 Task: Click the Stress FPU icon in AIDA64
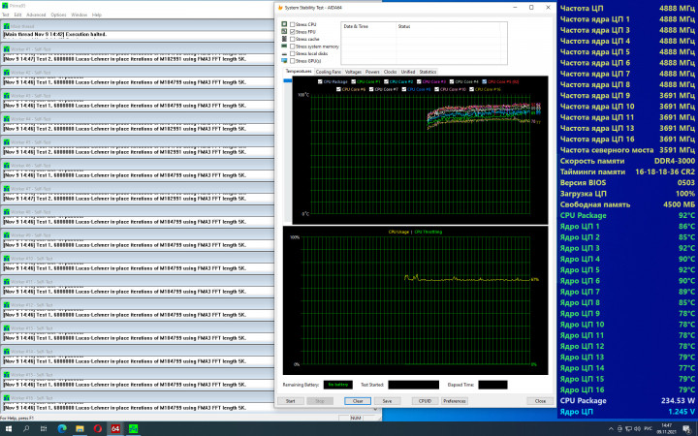point(284,32)
